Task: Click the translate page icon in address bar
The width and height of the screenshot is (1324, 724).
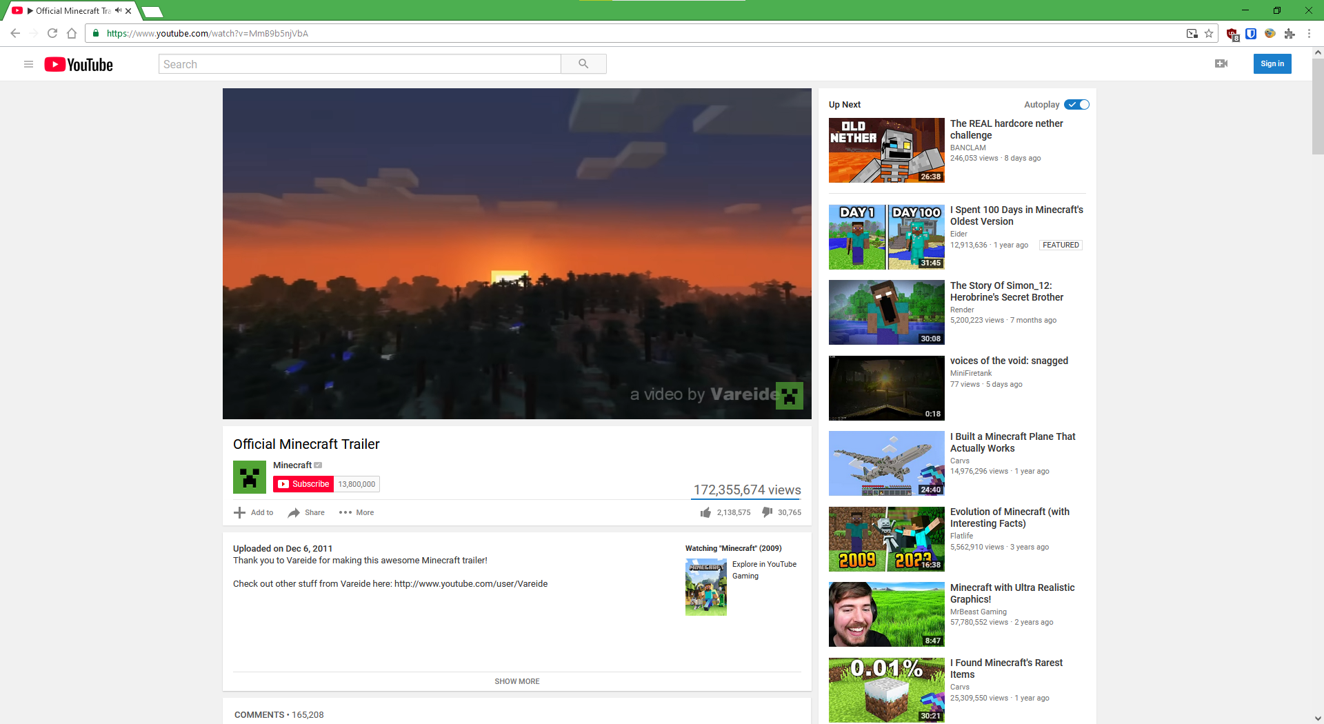Action: (1192, 33)
